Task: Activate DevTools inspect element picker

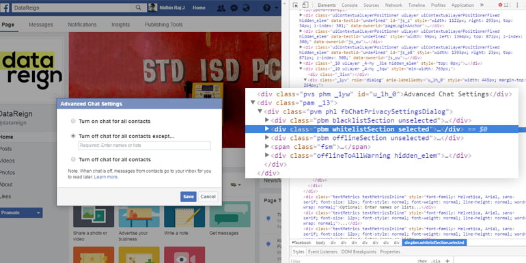Action: click(295, 5)
